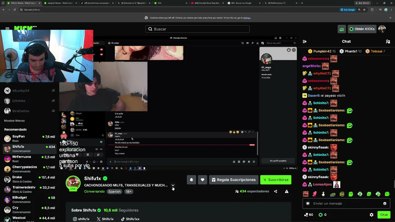Viewport: 395px width, 222px height.
Task: Open the Kick home logo
Action: coord(24,27)
